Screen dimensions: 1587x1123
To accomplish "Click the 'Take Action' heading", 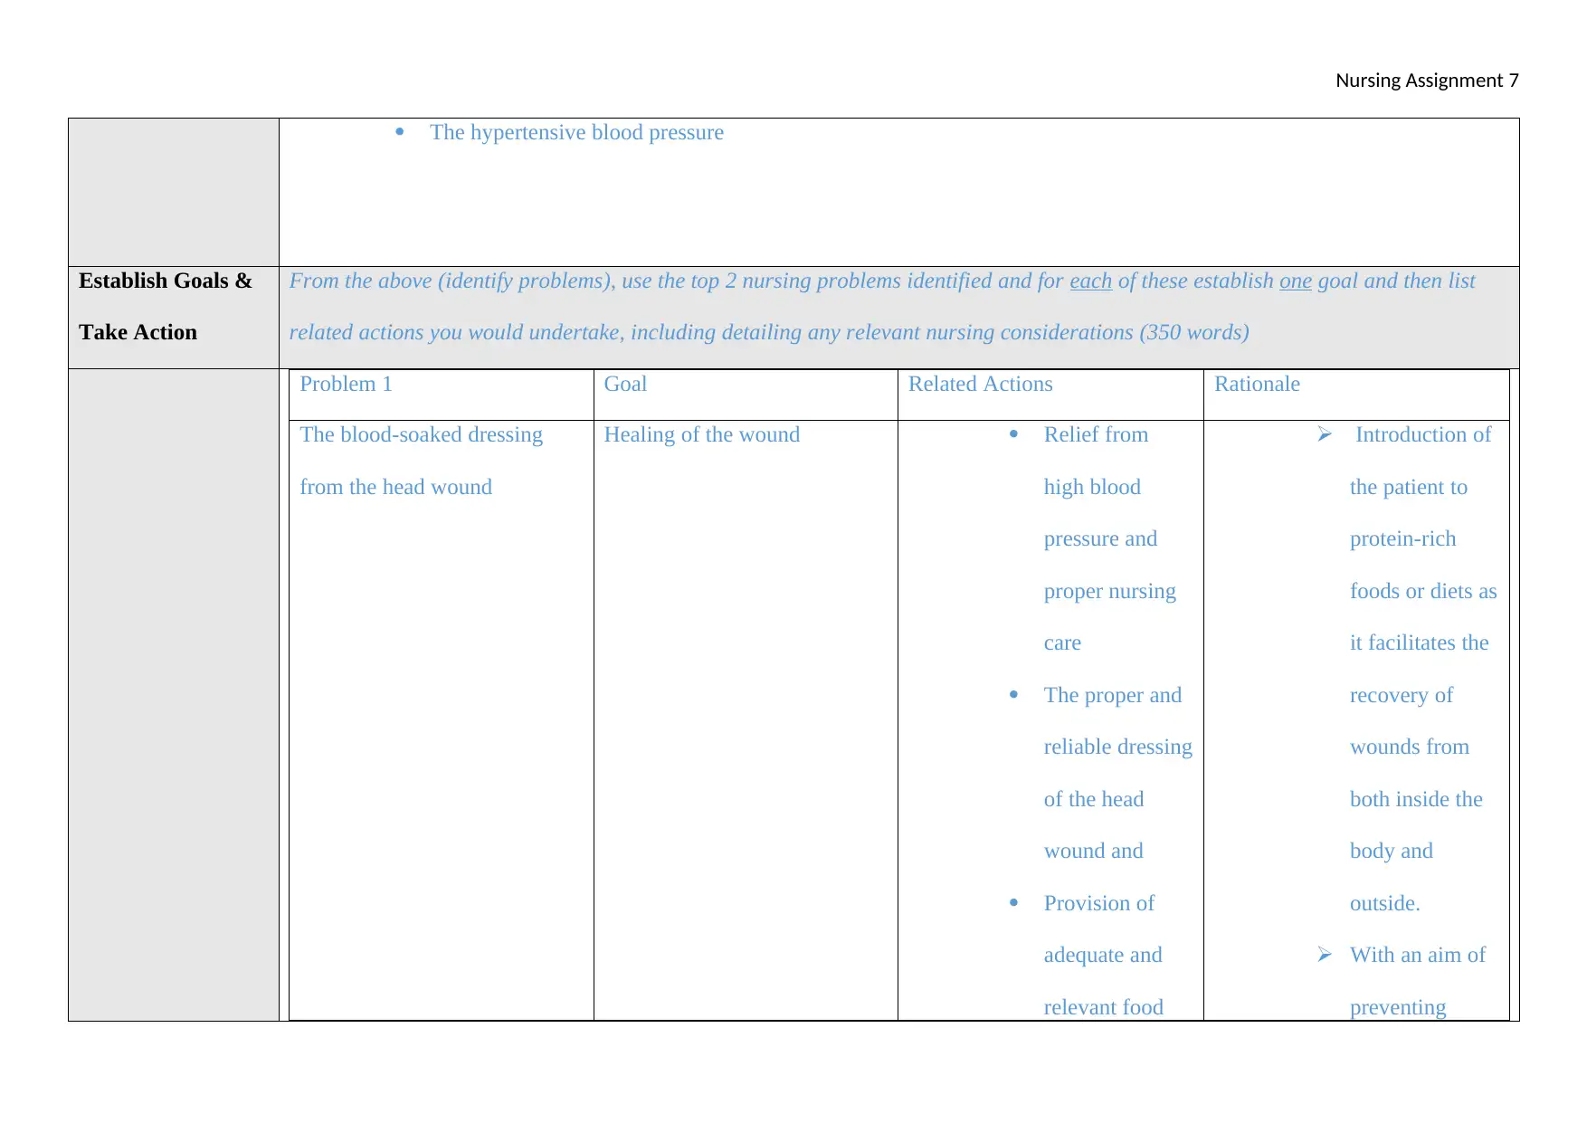I will tap(138, 332).
